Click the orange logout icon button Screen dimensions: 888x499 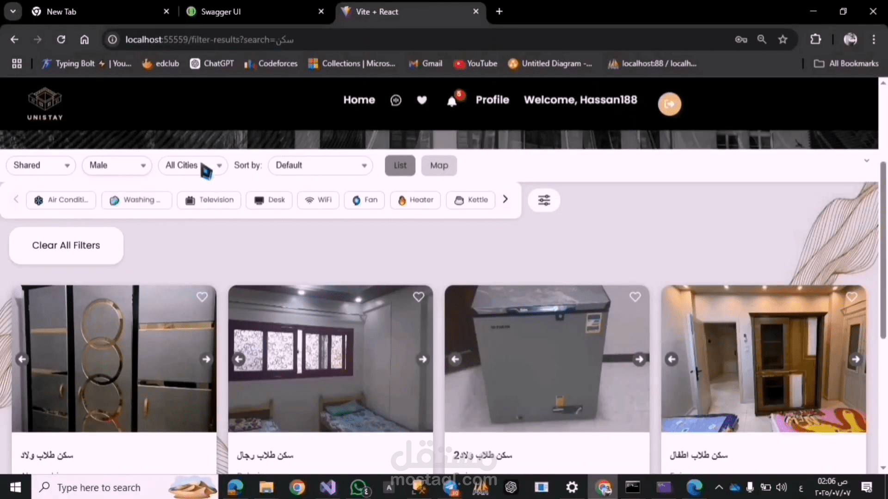coord(669,104)
